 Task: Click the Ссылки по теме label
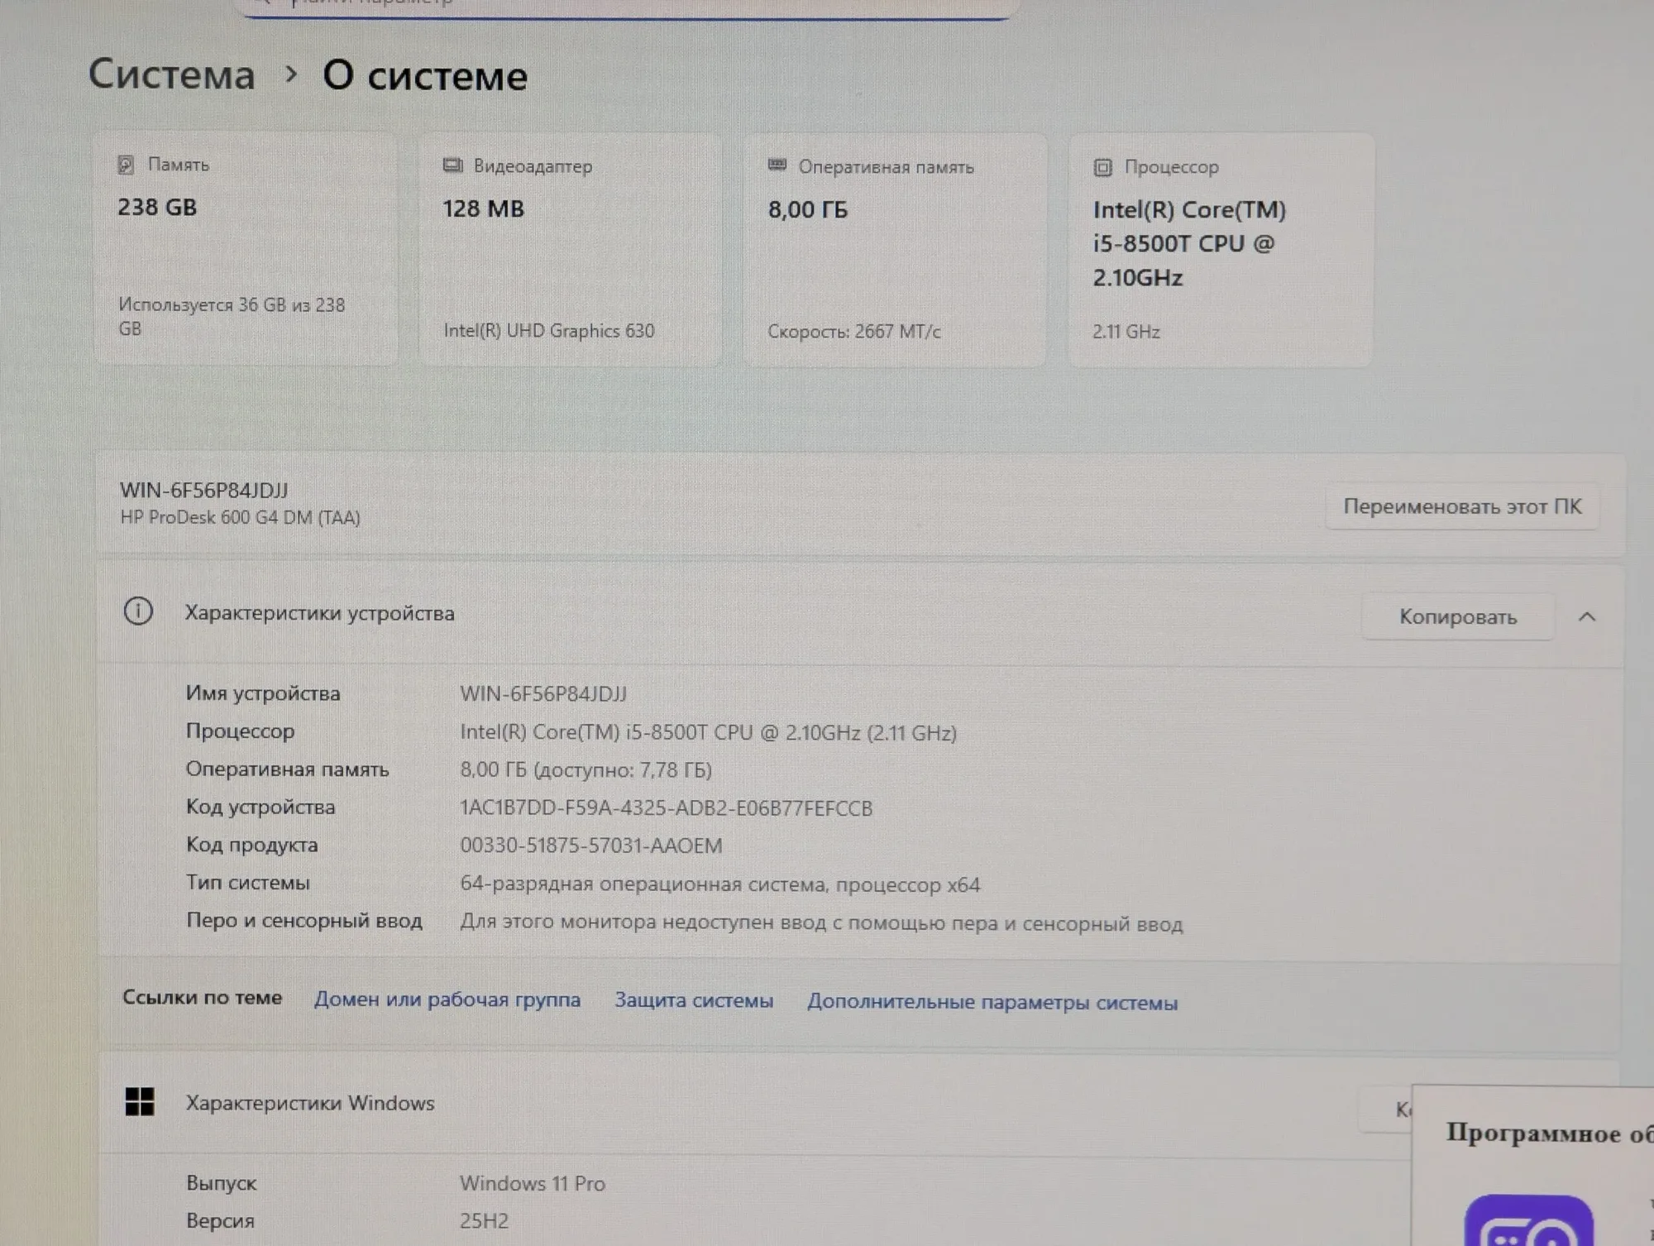click(x=202, y=998)
